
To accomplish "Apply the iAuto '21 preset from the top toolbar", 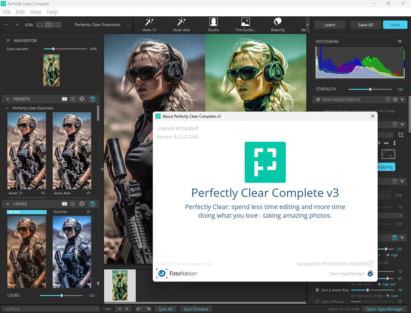I will coord(149,25).
